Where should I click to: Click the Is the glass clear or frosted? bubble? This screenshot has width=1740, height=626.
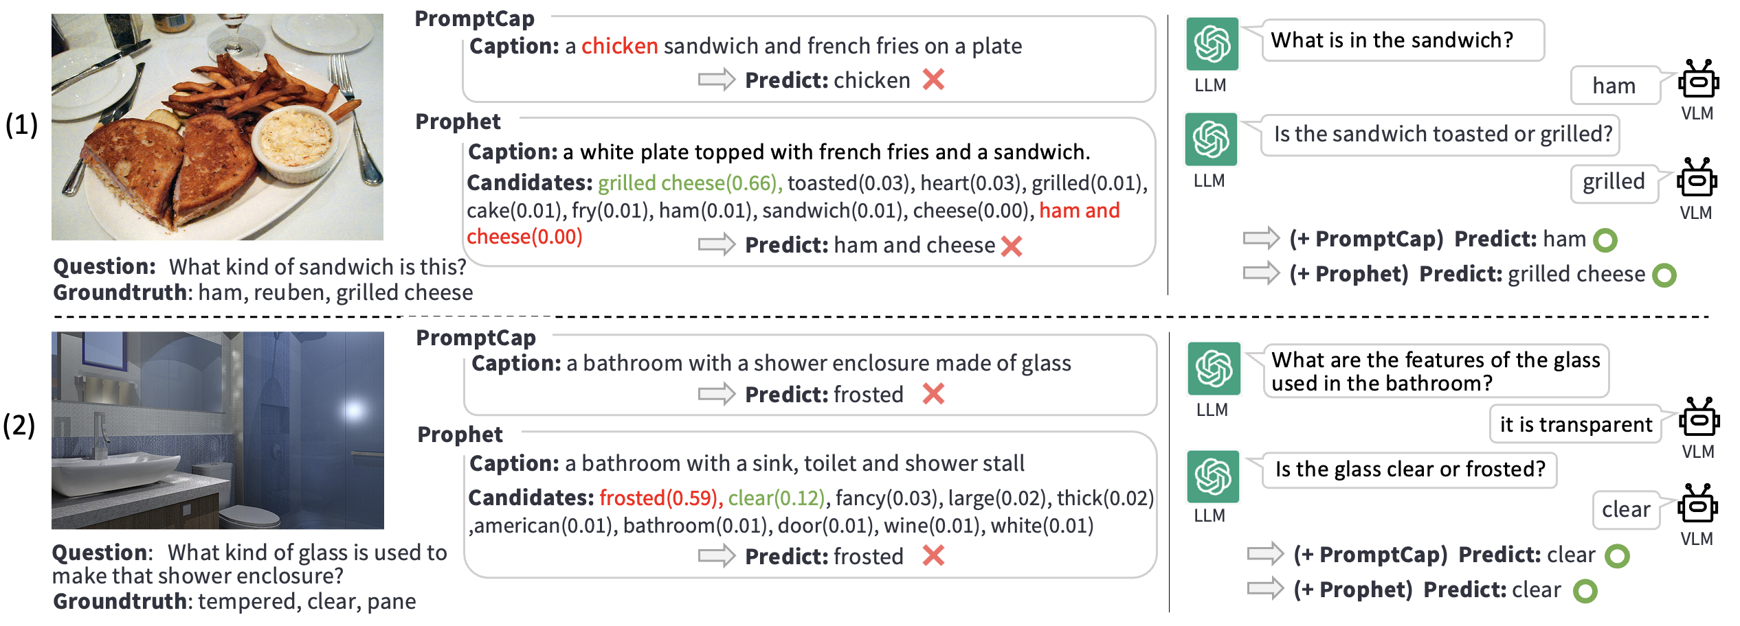1409,469
